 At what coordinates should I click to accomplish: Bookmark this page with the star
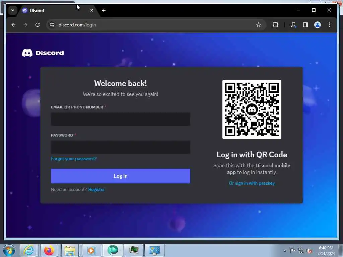pos(258,25)
